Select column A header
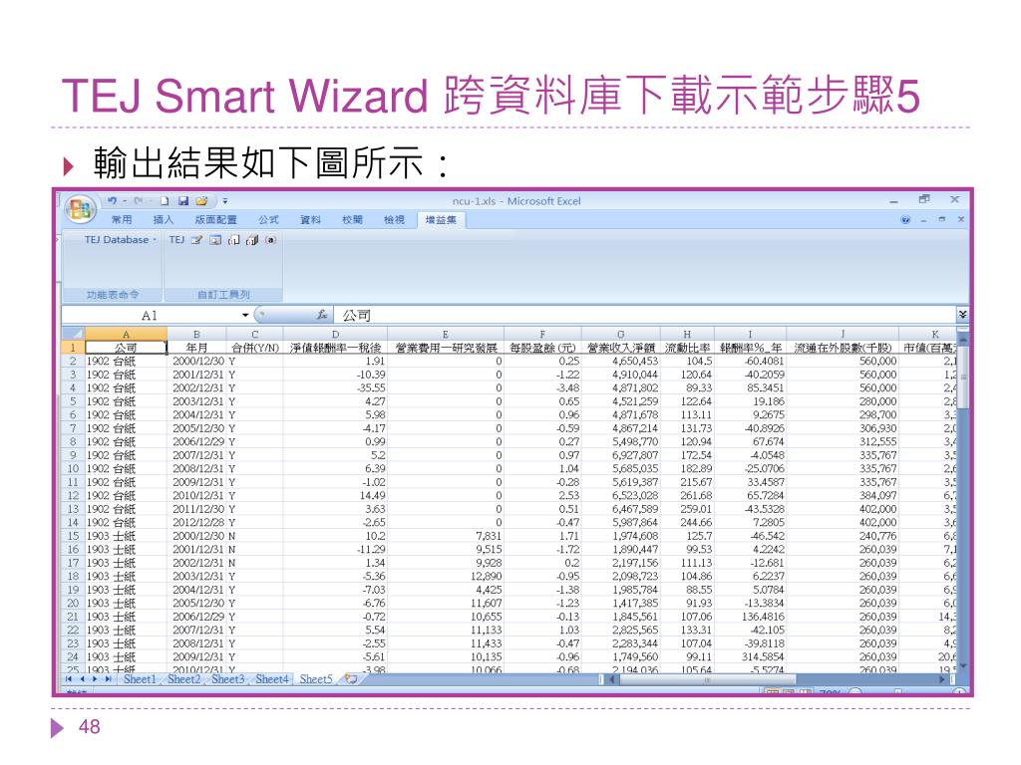This screenshot has width=1021, height=765. click(126, 334)
